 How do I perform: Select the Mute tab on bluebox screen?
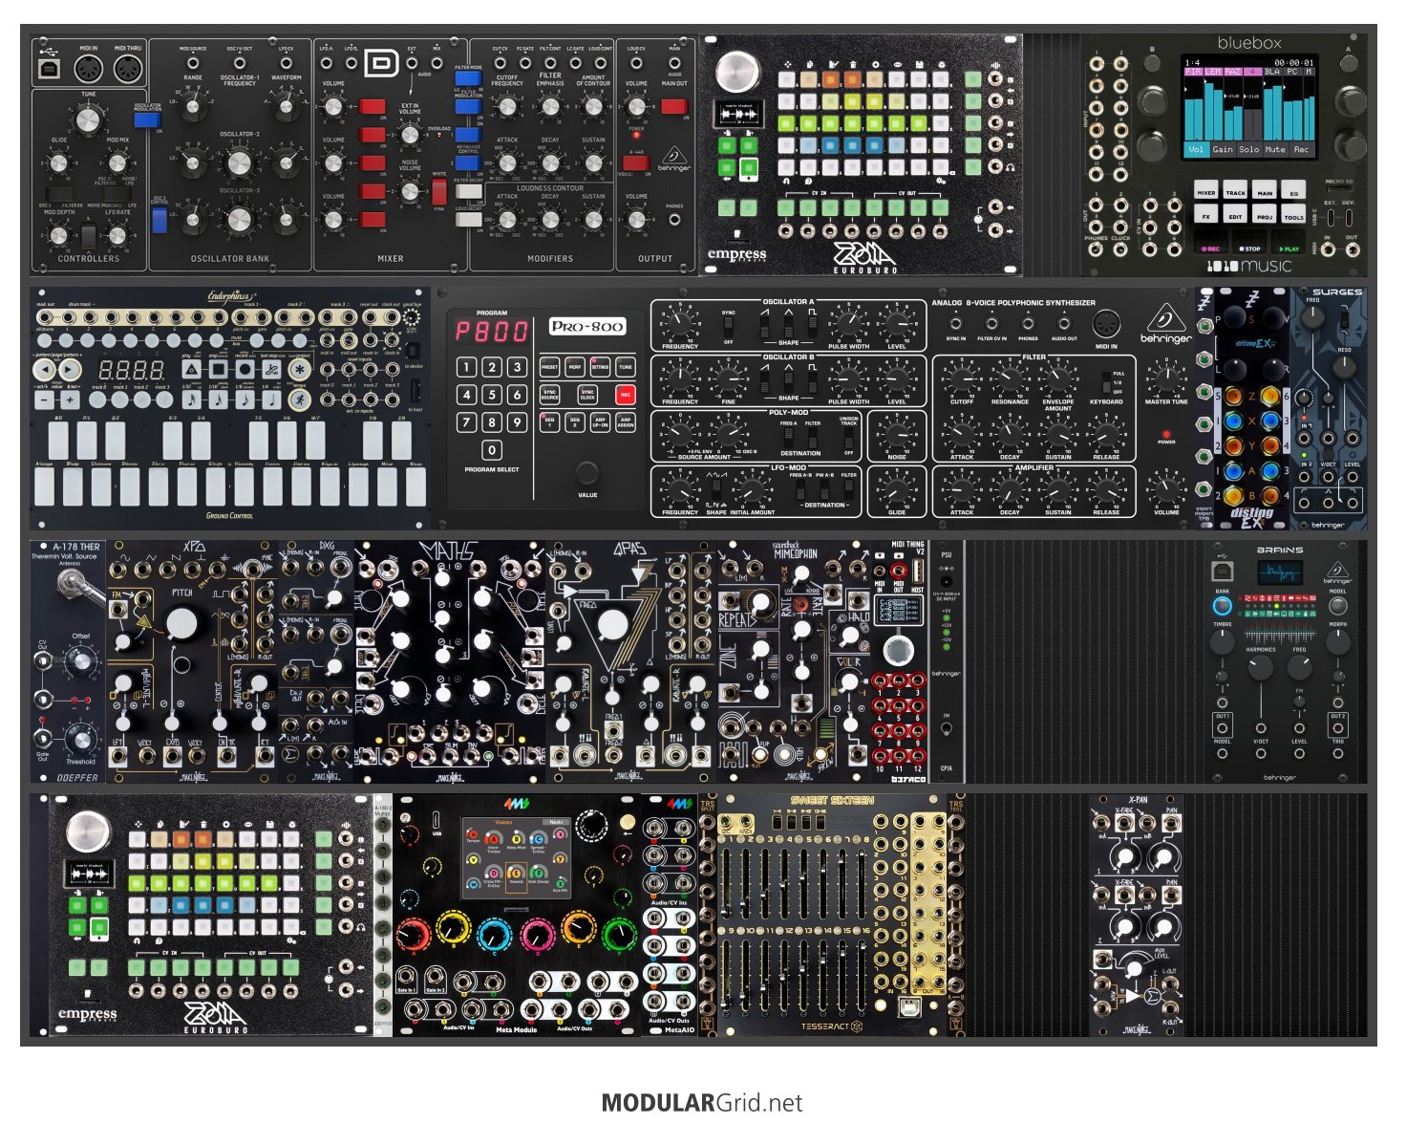[x=1274, y=149]
